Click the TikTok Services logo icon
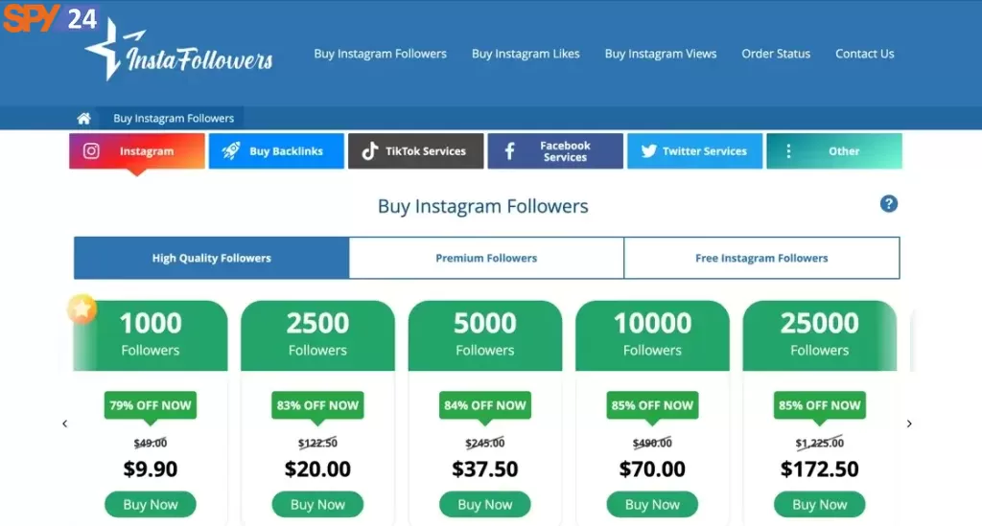The image size is (982, 526). (x=369, y=150)
